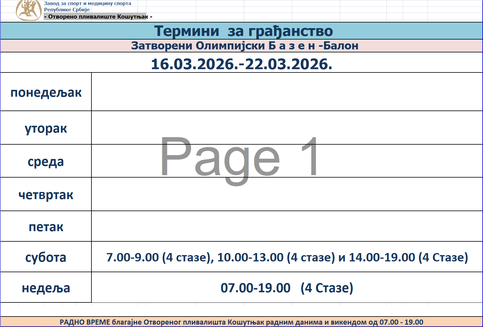Select the "субота" day cell
This screenshot has width=483, height=327.
pos(46,257)
